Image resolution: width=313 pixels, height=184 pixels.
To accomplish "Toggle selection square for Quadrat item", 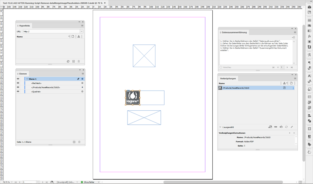I will coord(82,92).
